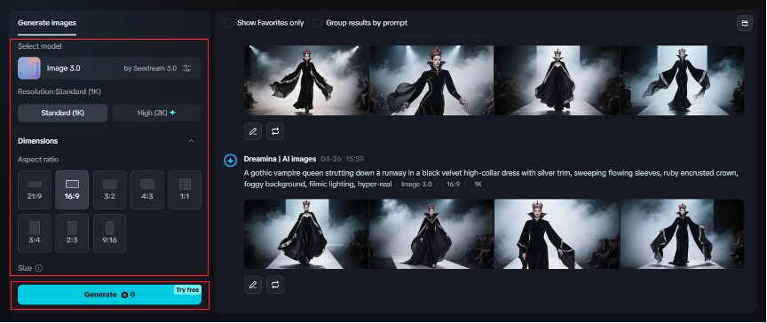This screenshot has height=323, width=767.
Task: Click the 1K tag after the prompt
Action: pyautogui.click(x=478, y=185)
